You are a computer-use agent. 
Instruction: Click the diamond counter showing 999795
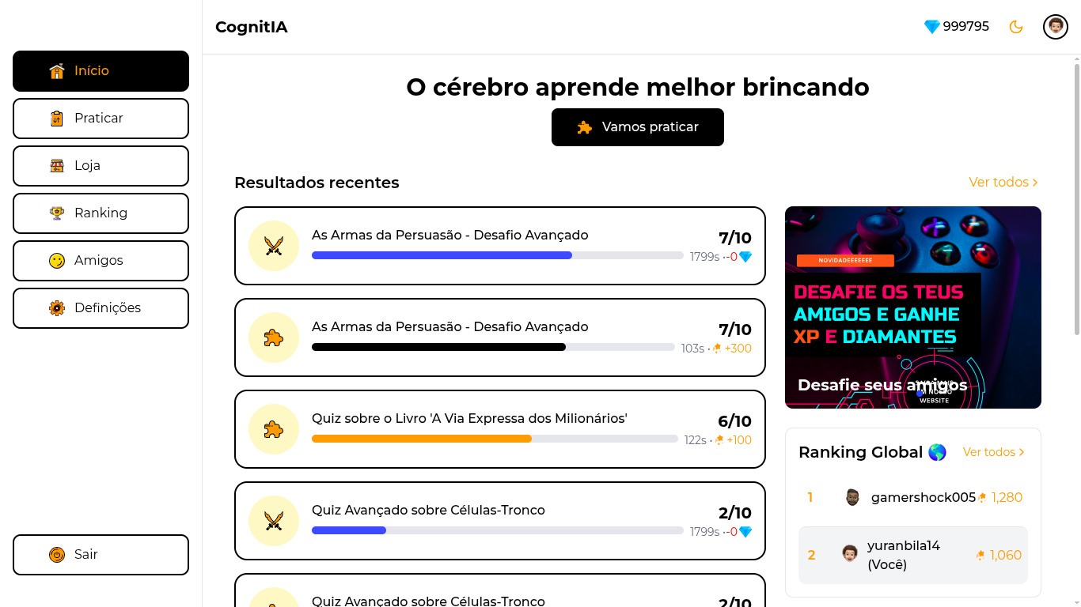coord(956,26)
